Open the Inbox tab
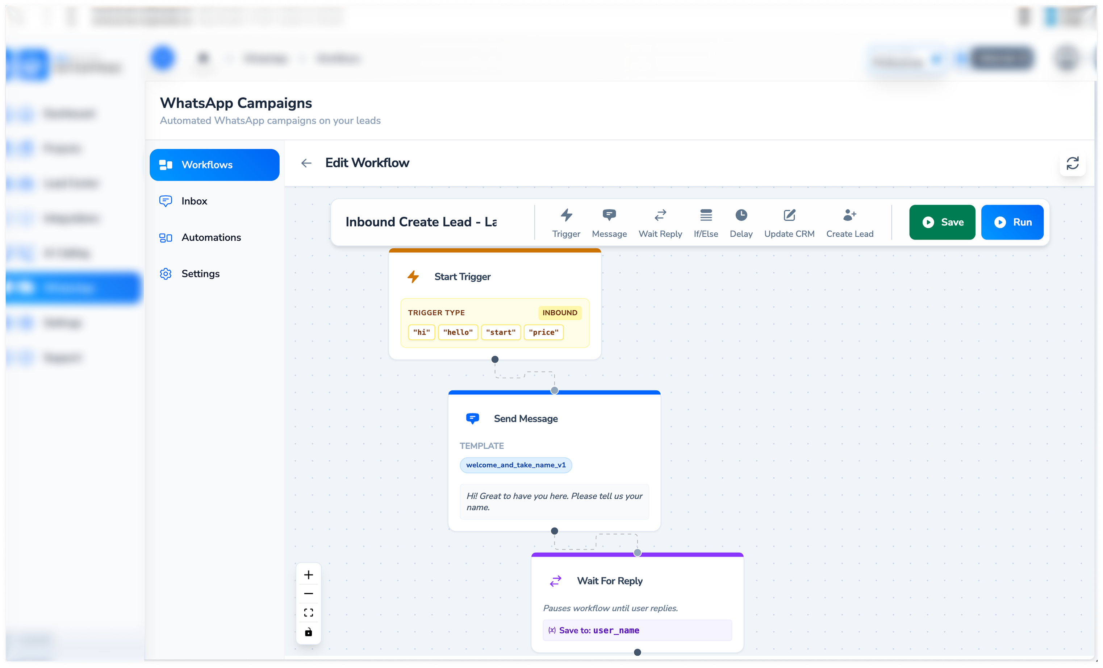Screen dimensions: 1103x668 [194, 201]
